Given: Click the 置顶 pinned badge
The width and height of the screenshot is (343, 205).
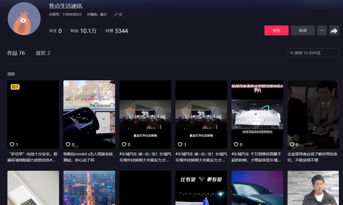Looking at the screenshot, I should tap(15, 87).
